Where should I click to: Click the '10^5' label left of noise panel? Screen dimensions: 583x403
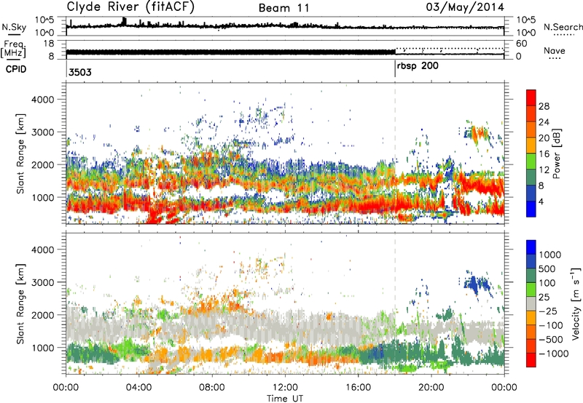[x=44, y=20]
